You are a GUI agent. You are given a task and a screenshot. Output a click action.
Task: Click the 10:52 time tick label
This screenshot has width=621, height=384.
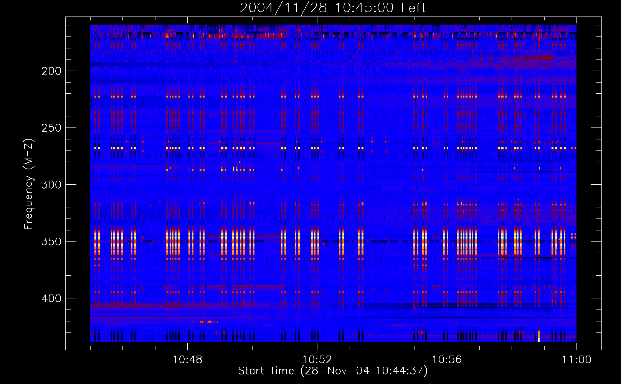click(x=317, y=360)
